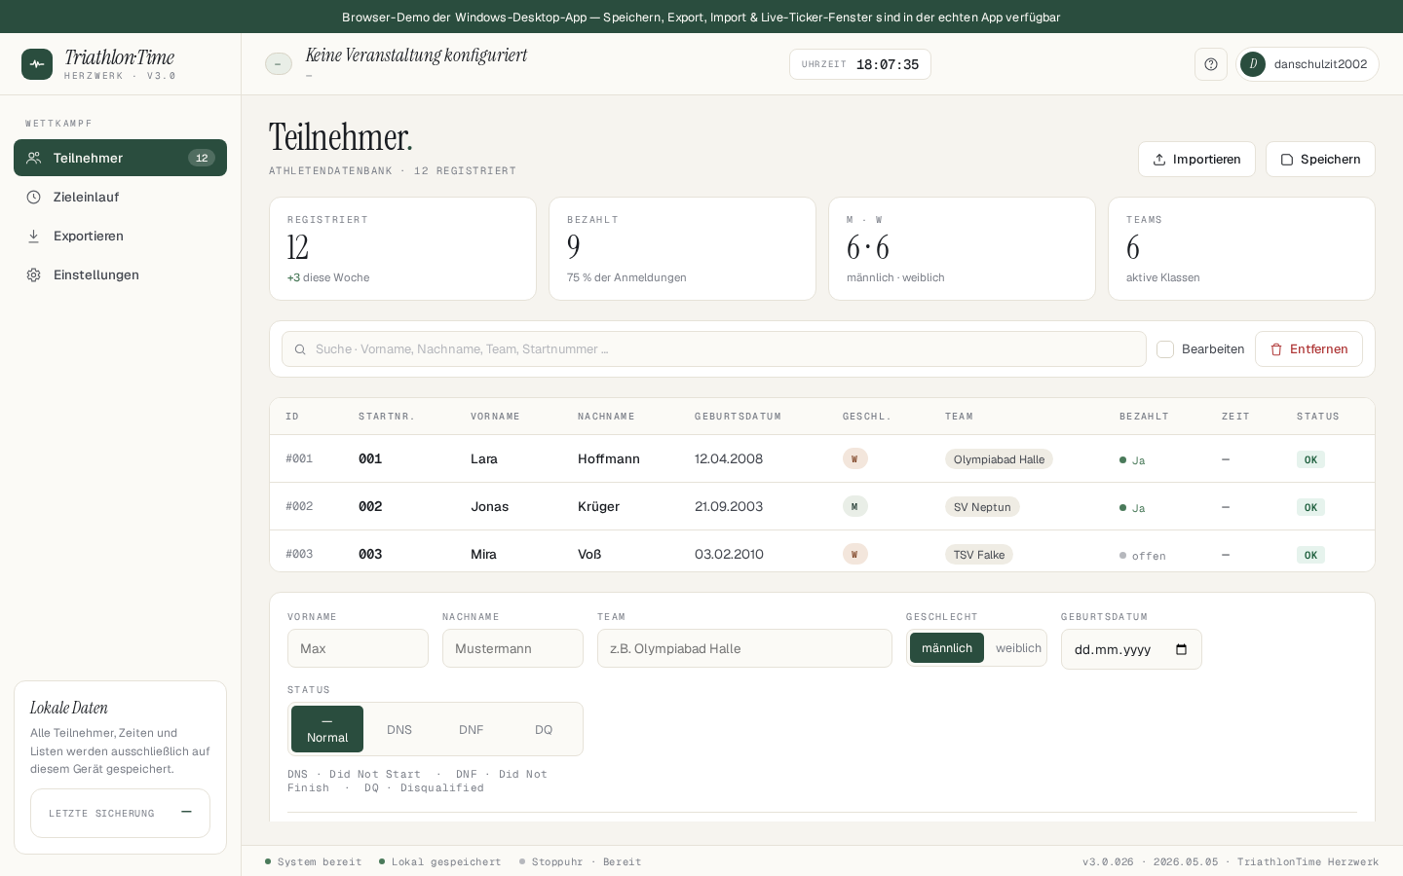Click the Registriert stat card
The width and height of the screenshot is (1403, 876).
(x=402, y=249)
